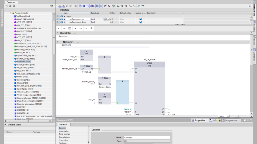Click the back arrow in Devices panel

click(x=10, y=6)
